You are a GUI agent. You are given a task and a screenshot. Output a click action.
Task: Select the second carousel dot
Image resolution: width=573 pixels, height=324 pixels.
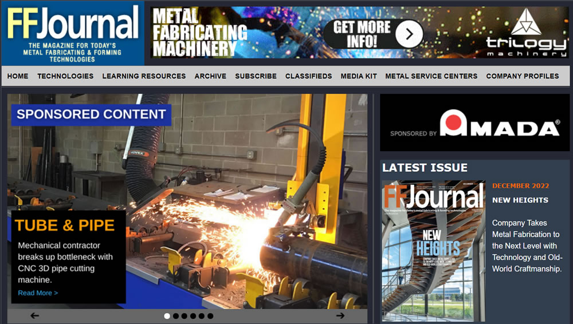(176, 316)
